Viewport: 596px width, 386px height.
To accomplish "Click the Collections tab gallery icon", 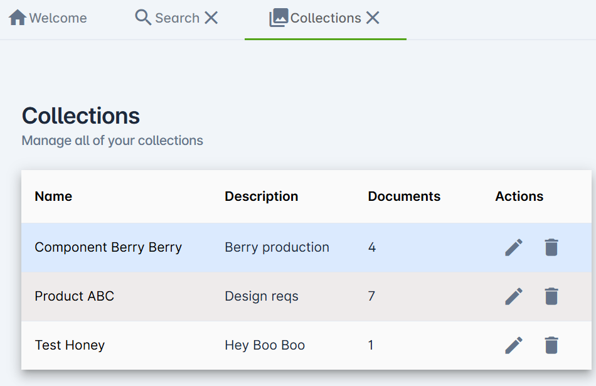I will pyautogui.click(x=279, y=18).
